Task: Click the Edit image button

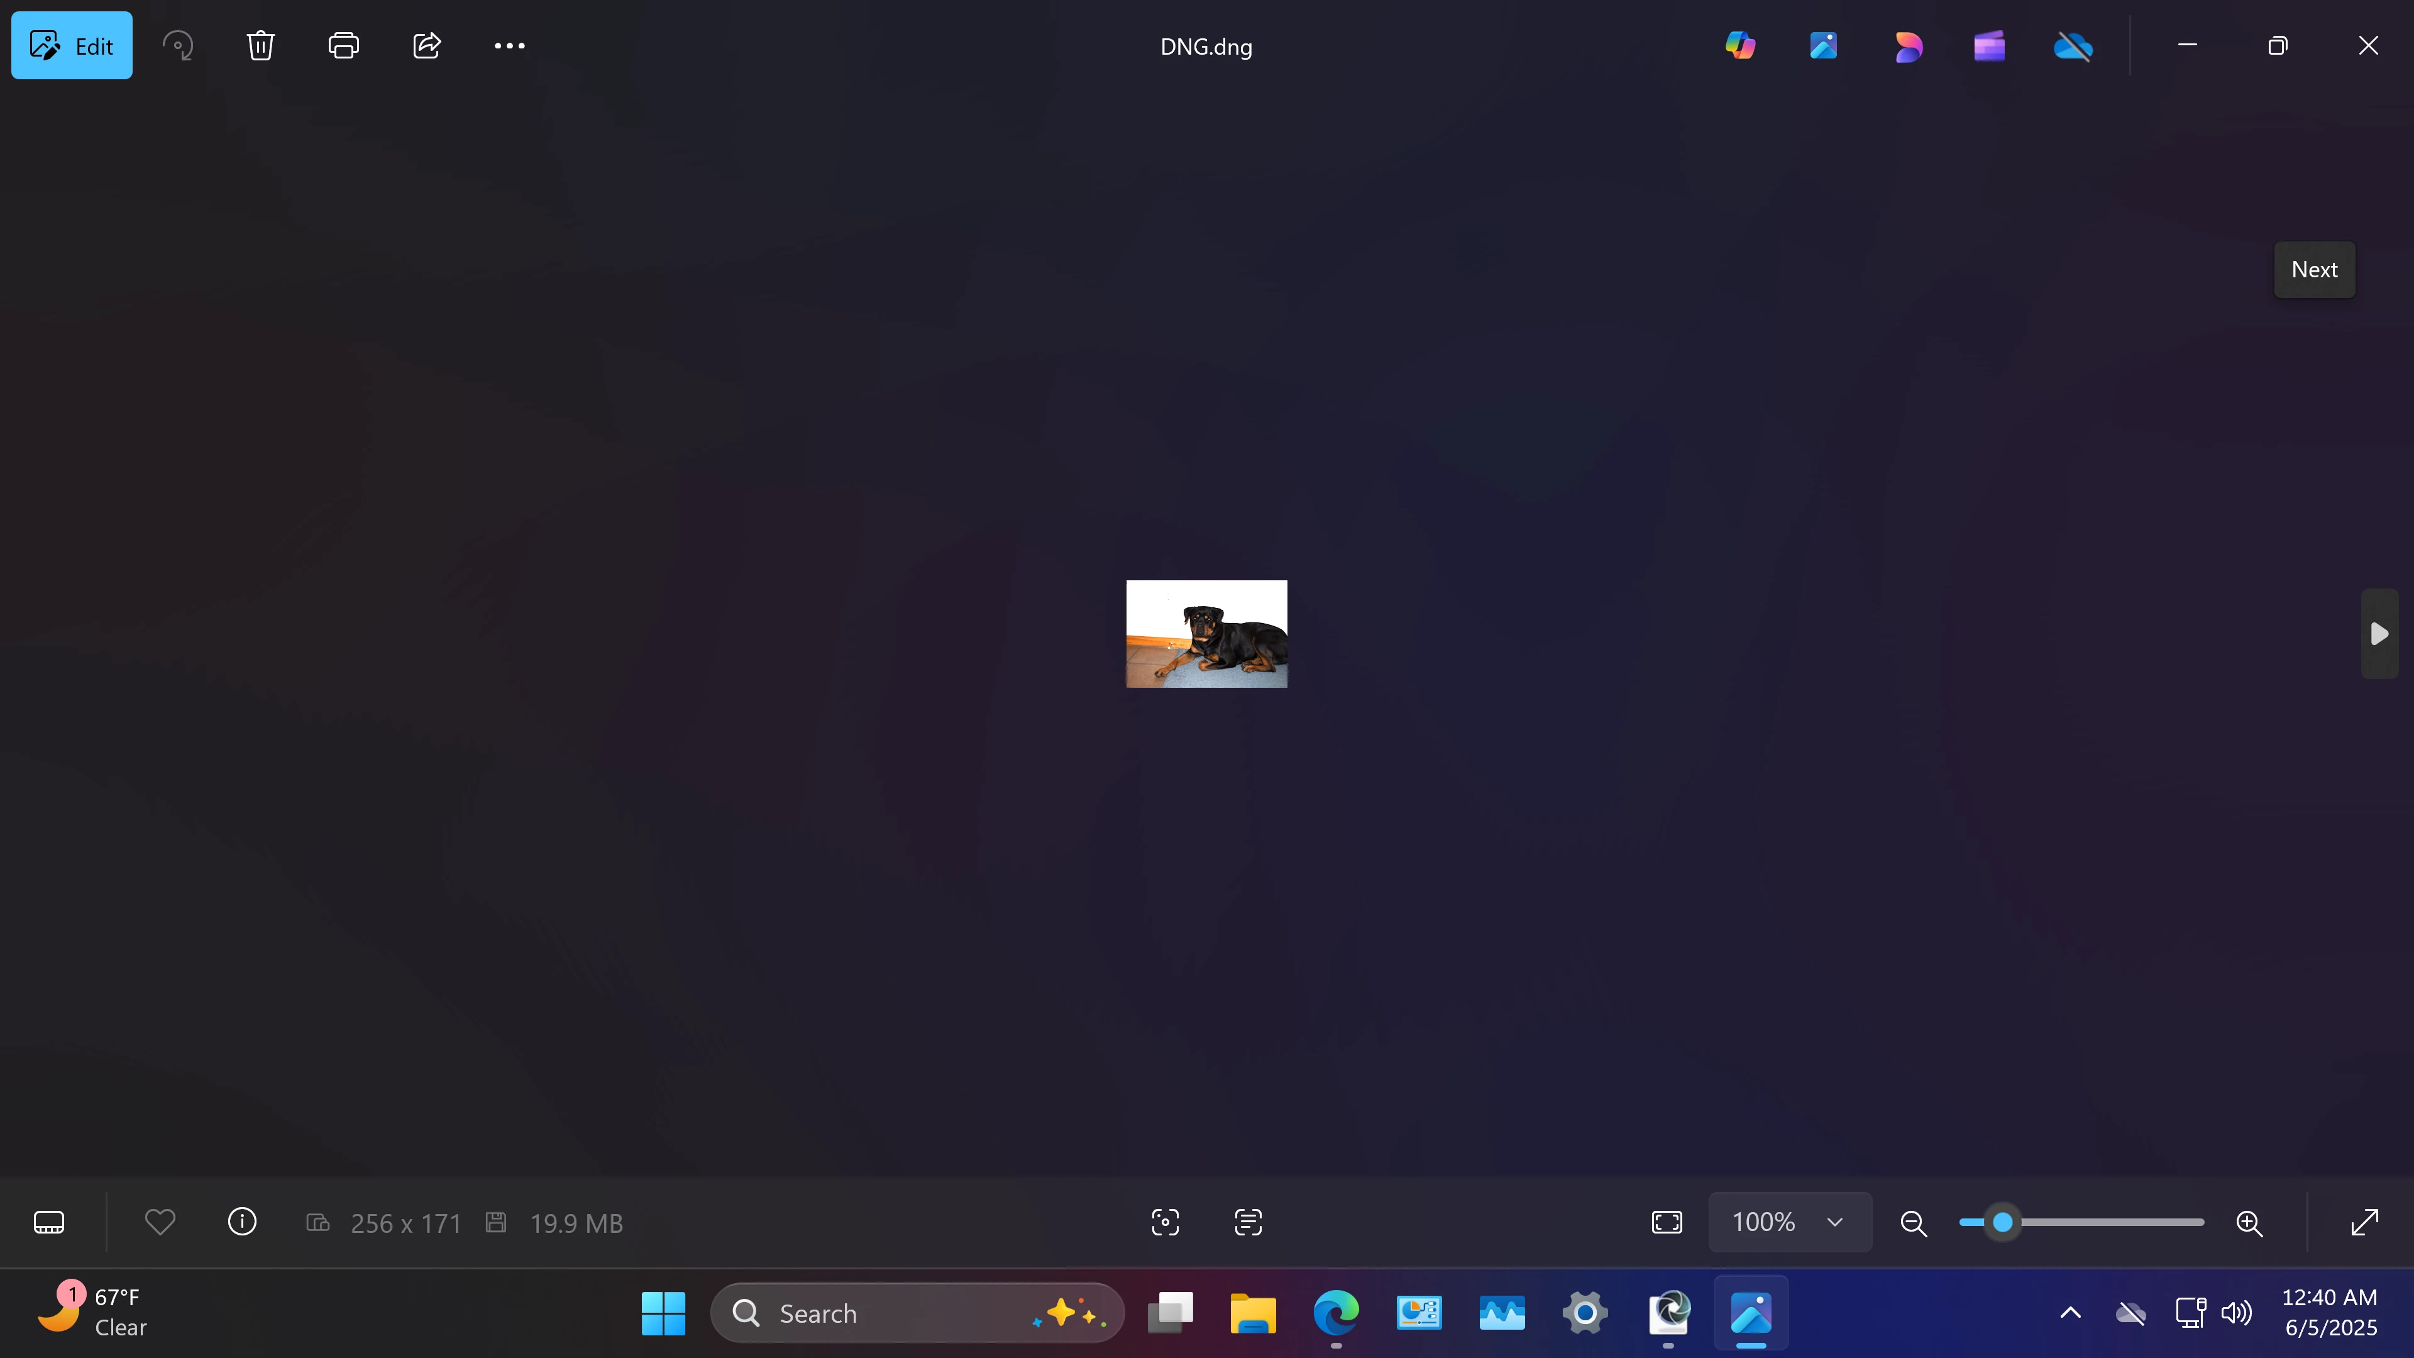Action: click(71, 45)
